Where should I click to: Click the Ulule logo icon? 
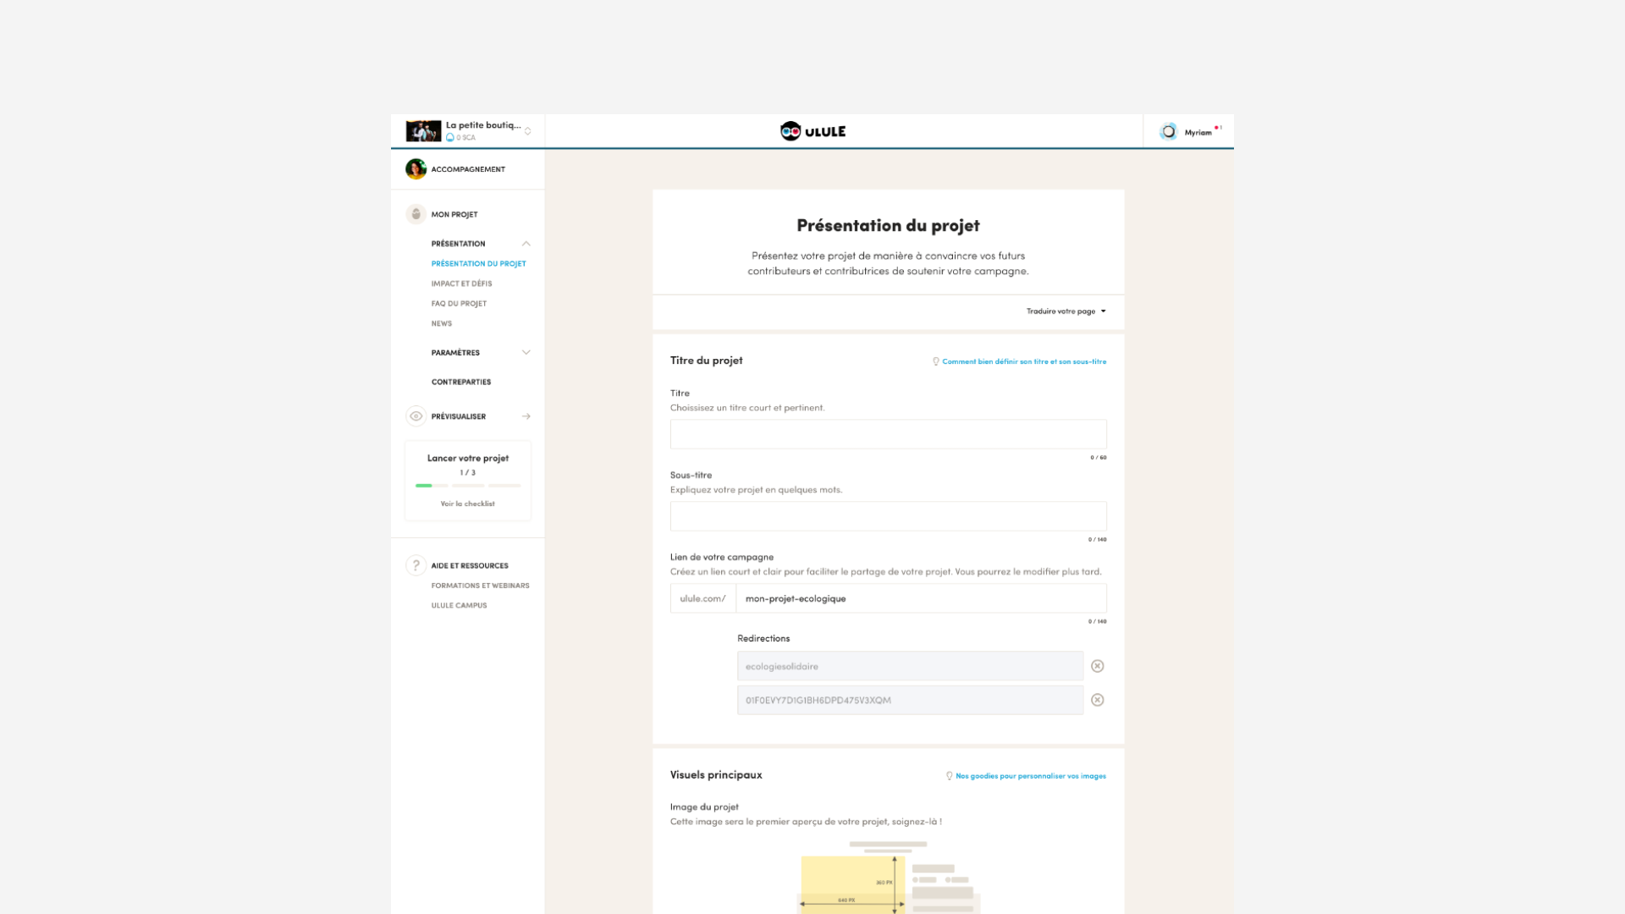point(790,131)
